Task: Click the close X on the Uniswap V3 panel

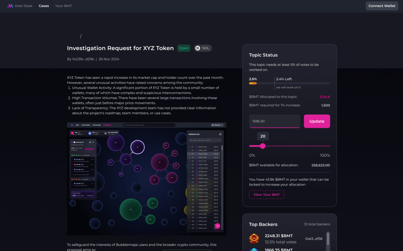Action: click(93, 142)
